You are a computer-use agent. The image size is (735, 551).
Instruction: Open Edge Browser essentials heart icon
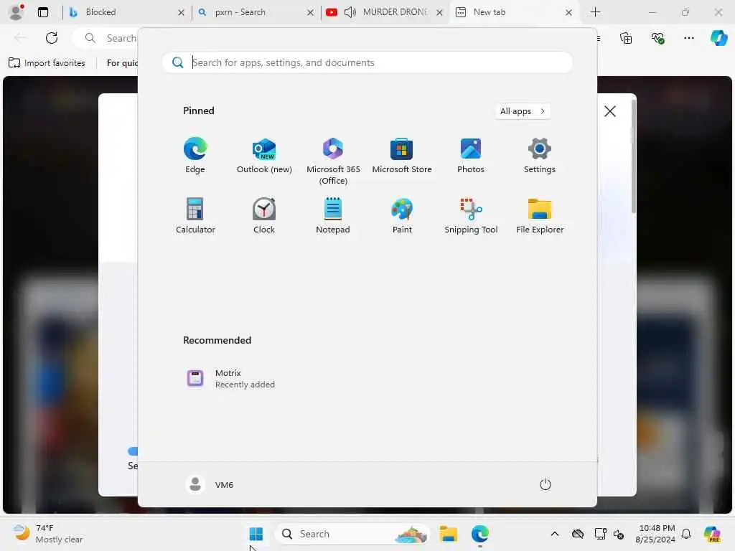[x=657, y=38]
